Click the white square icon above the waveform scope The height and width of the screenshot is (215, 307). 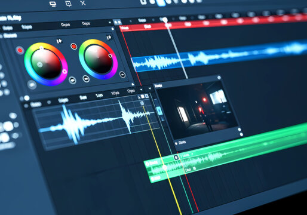pyautogui.click(x=143, y=97)
